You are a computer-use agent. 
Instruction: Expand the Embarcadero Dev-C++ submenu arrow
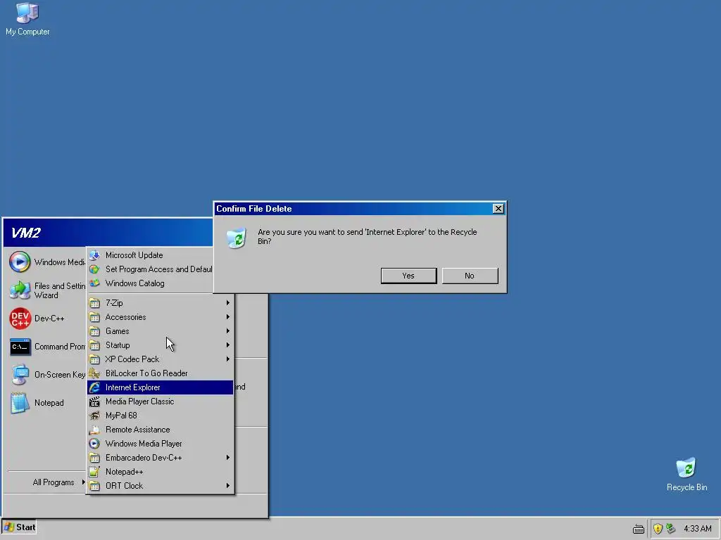227,457
